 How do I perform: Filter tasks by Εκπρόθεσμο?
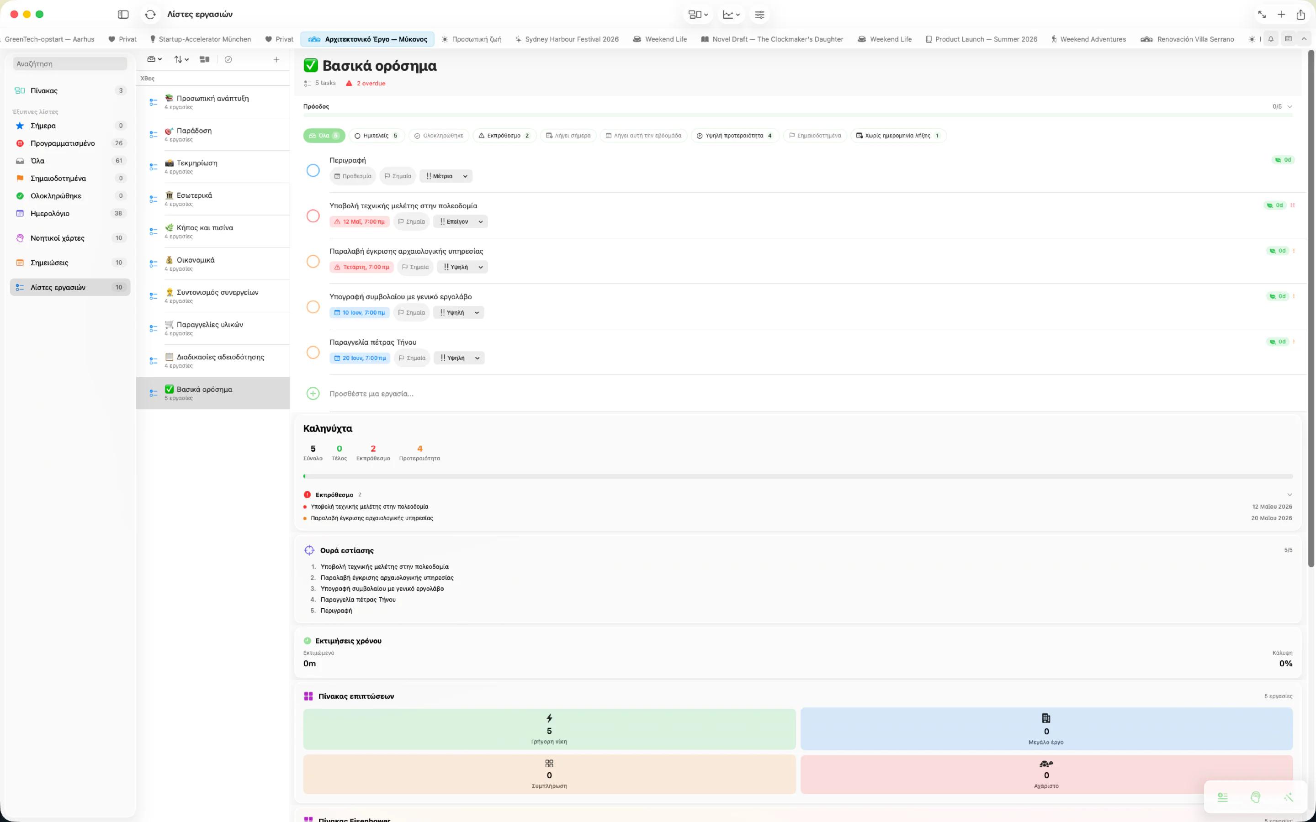point(504,136)
